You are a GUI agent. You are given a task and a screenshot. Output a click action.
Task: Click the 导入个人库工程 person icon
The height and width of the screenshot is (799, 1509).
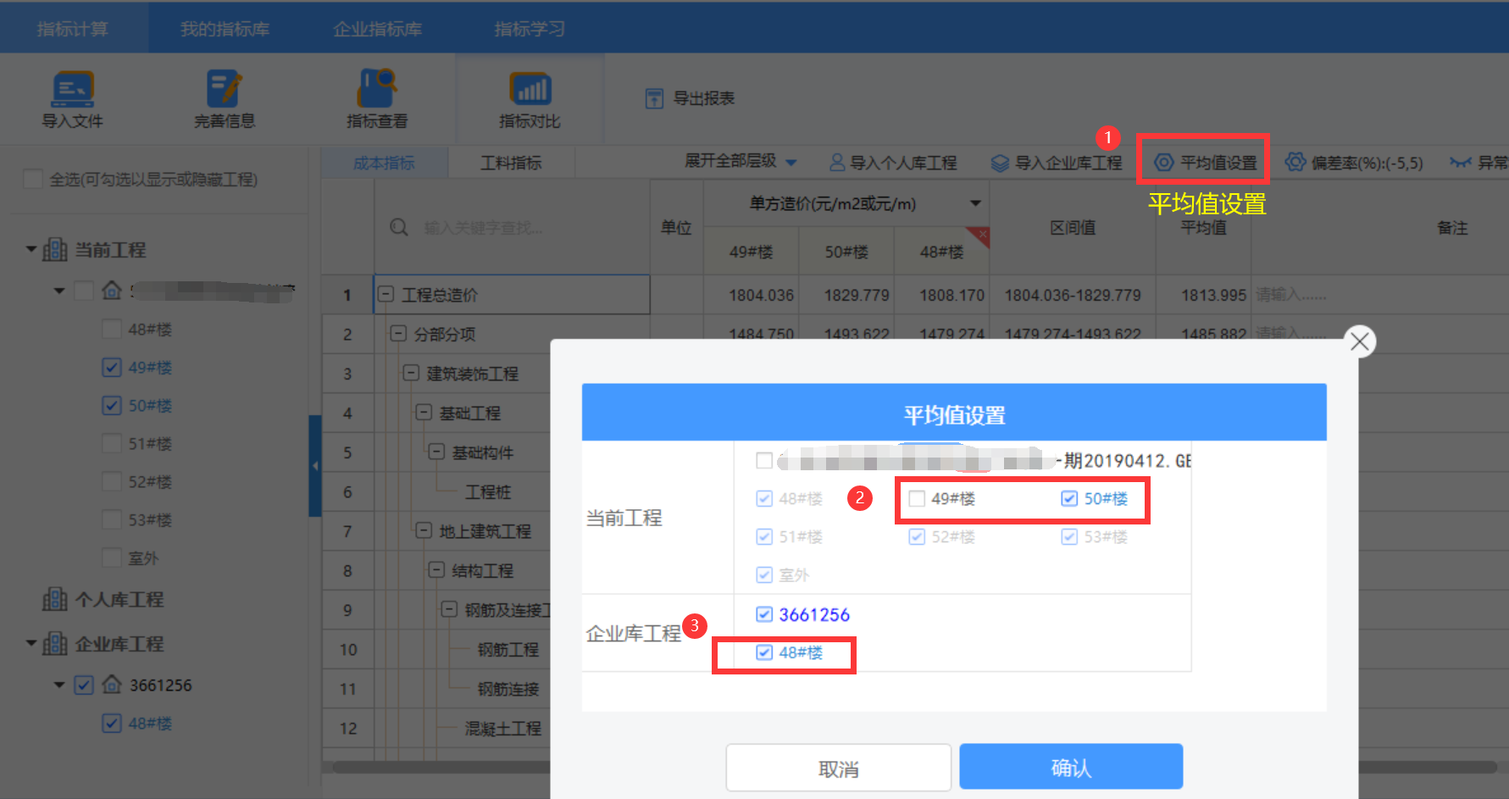[837, 162]
